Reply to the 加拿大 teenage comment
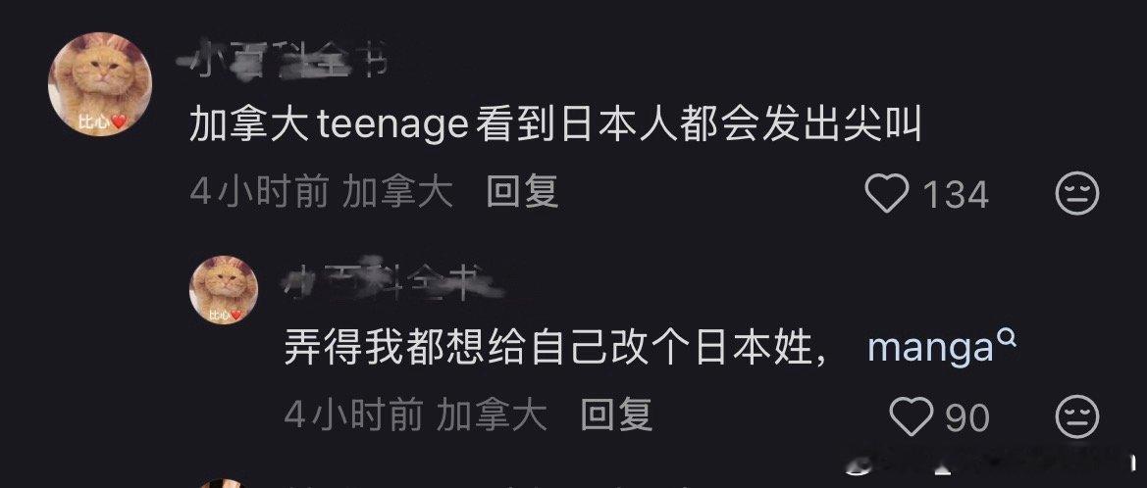Screen dimensions: 1147x488 coord(522,193)
